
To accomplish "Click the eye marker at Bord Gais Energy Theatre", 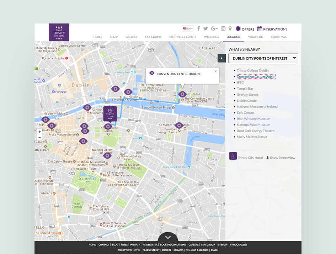I will (x=179, y=125).
